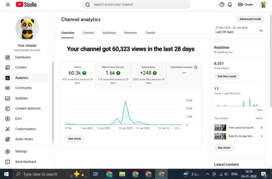Image resolution: width=272 pixels, height=179 pixels.
Task: Switch to the Revenue tab
Action: [130, 33]
